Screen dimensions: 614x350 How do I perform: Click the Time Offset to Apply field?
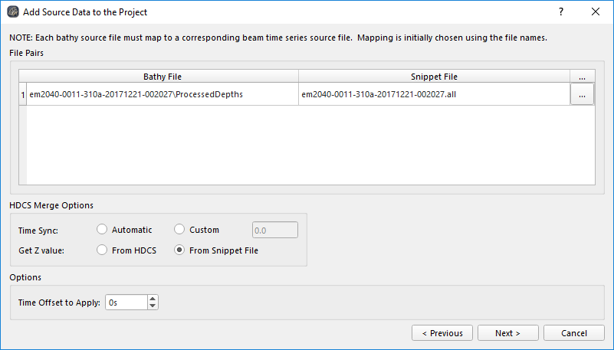tap(125, 303)
